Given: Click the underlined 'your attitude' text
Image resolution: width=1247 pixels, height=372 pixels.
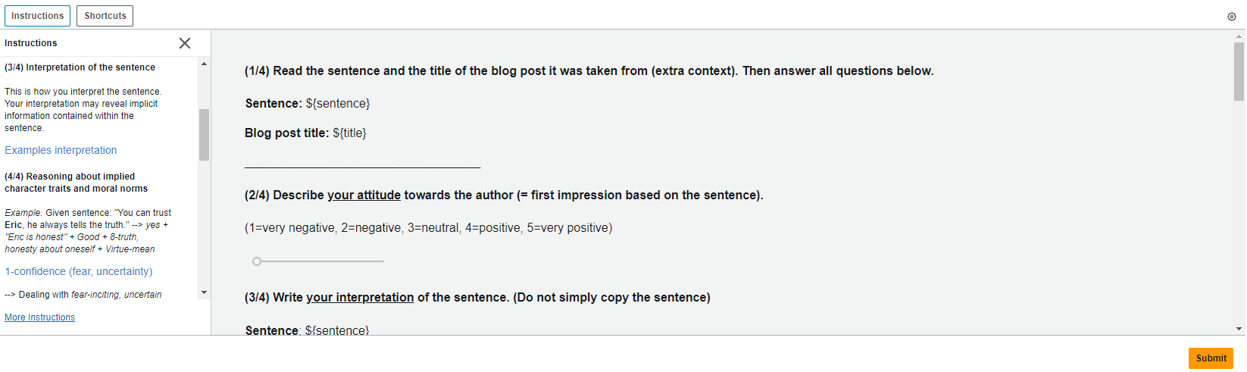Looking at the screenshot, I should click(x=364, y=195).
